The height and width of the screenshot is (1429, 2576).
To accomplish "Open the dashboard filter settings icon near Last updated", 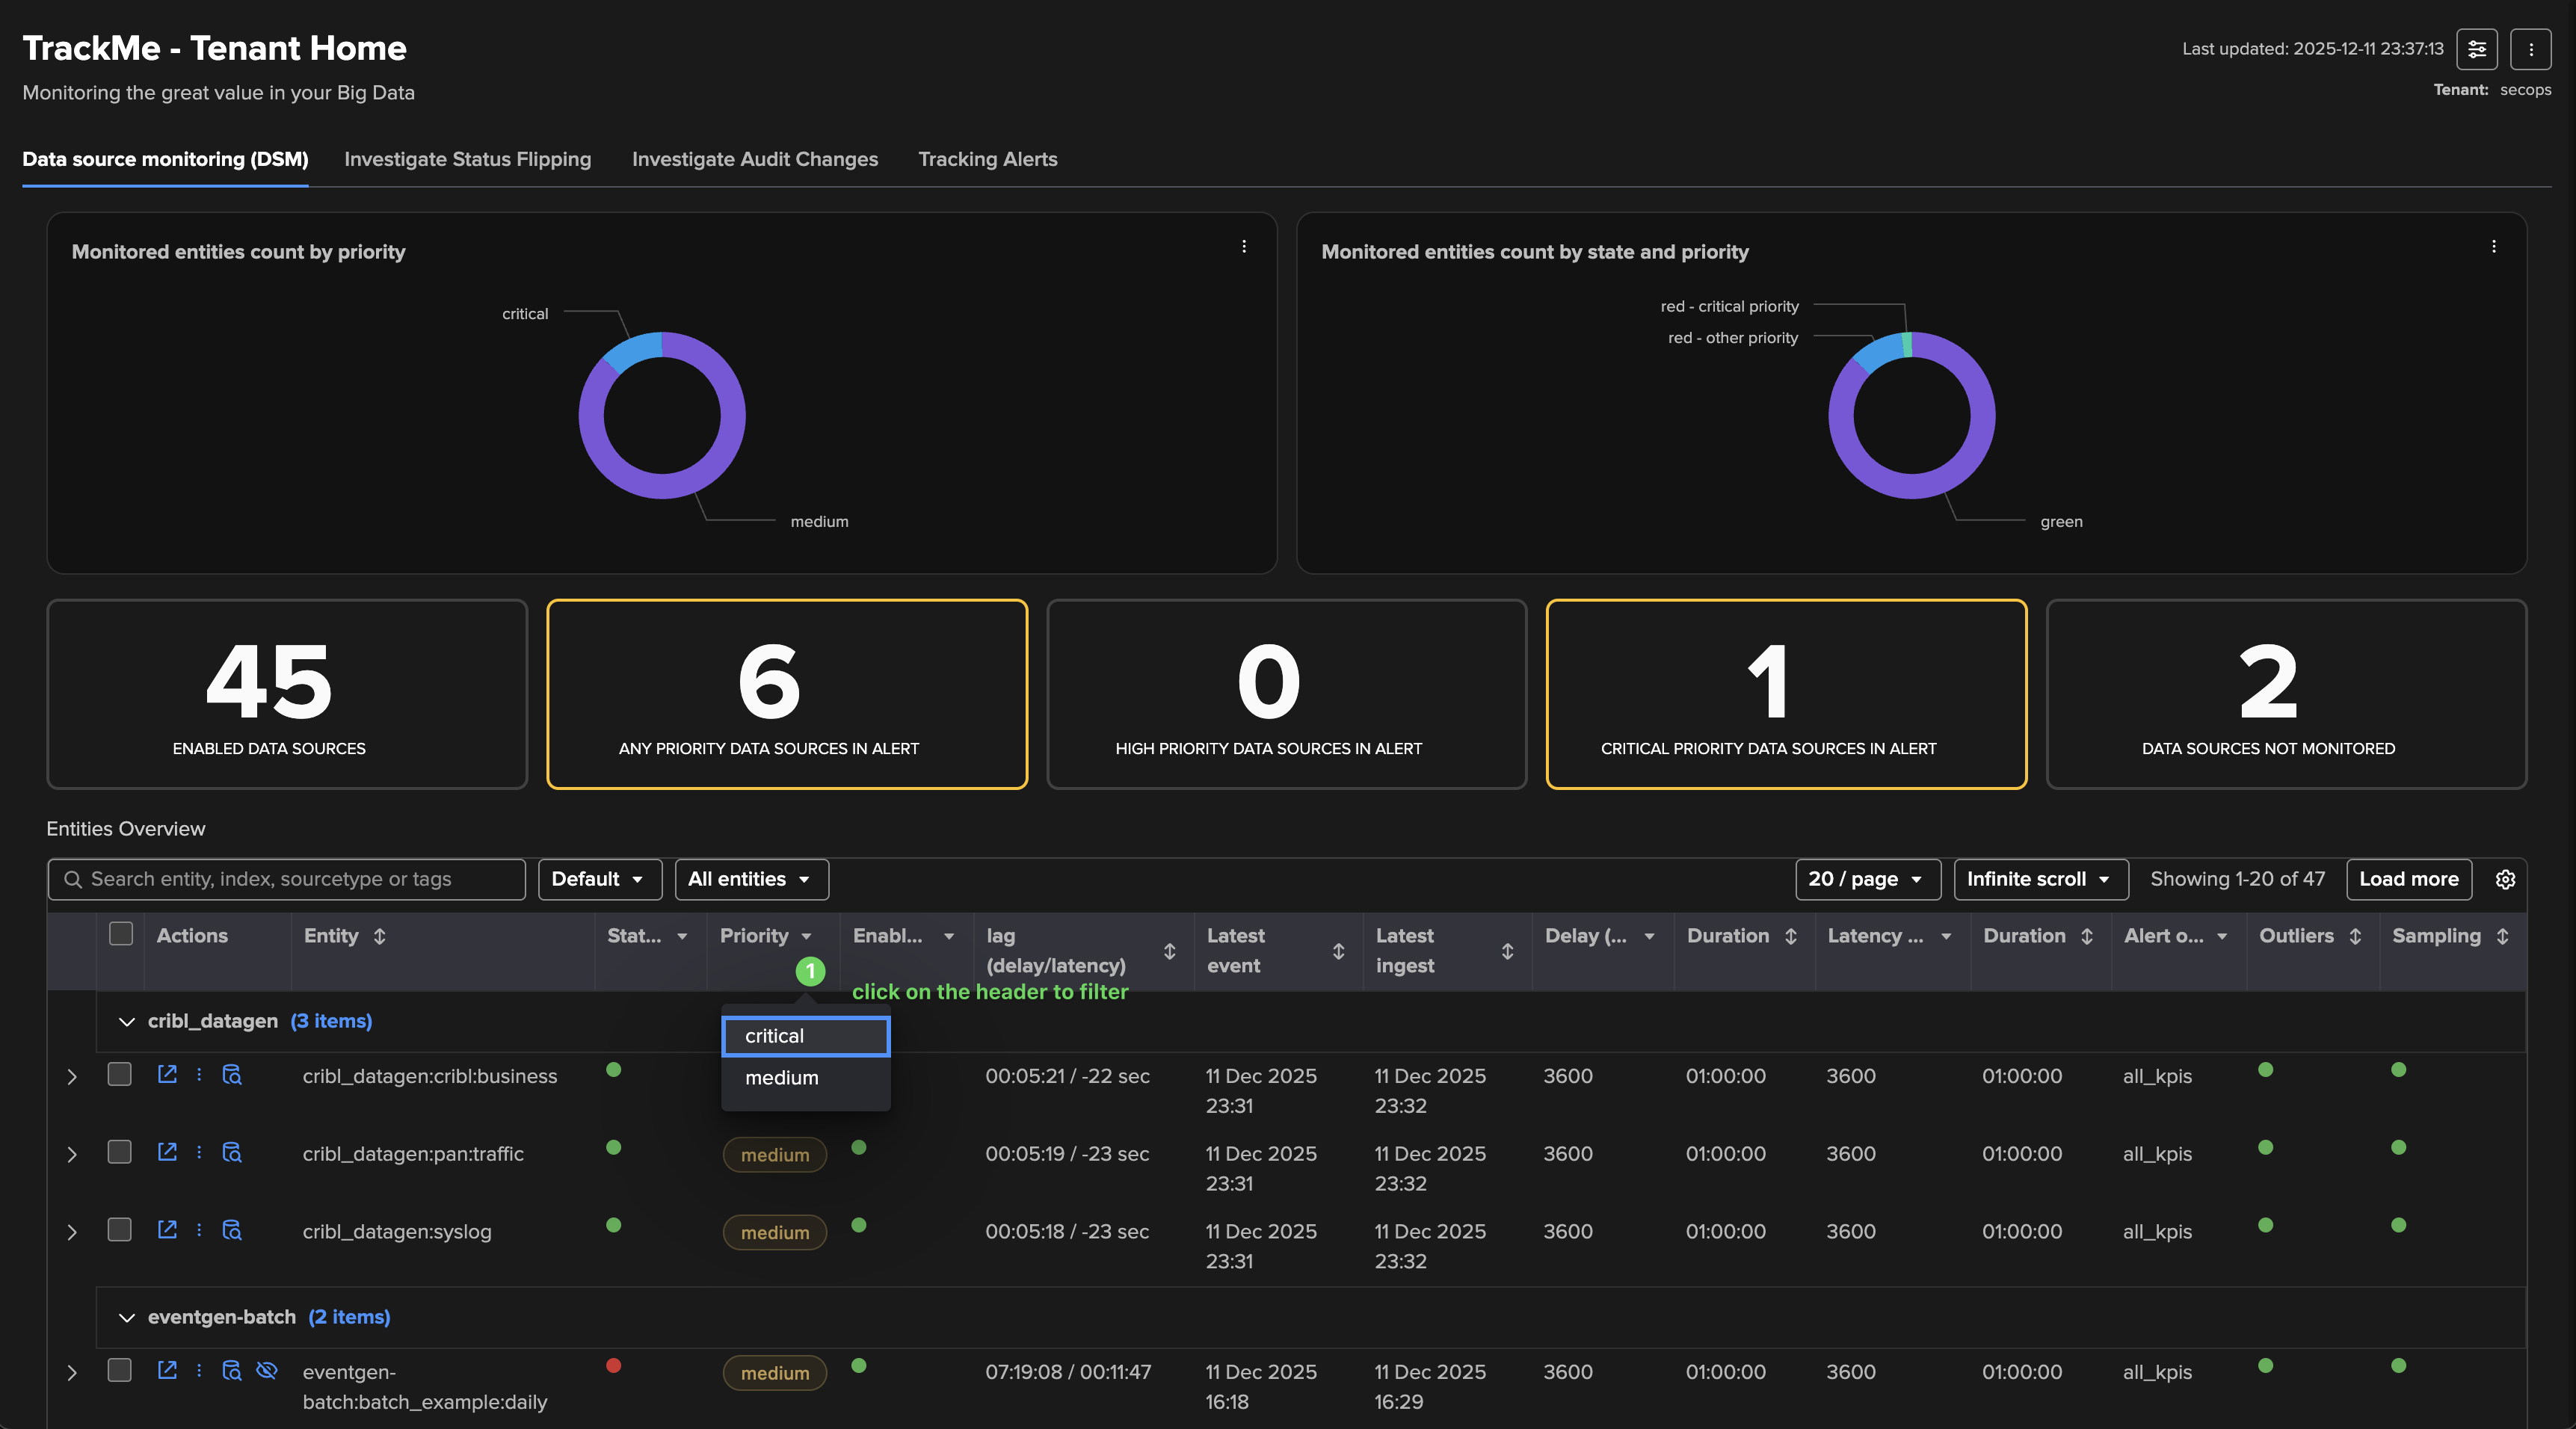I will pyautogui.click(x=2476, y=49).
